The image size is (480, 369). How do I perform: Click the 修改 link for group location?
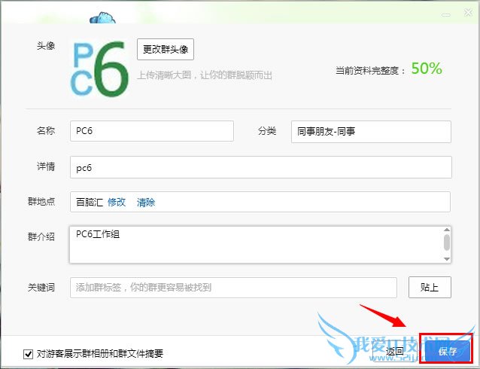117,202
